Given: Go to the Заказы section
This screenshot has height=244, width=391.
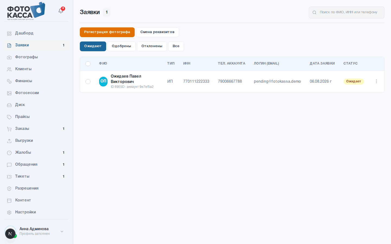Looking at the screenshot, I should tap(36, 129).
